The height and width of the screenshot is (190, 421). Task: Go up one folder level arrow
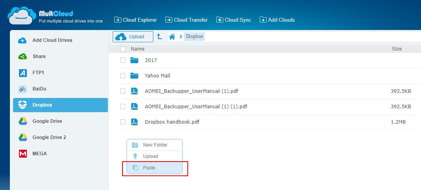click(160, 37)
